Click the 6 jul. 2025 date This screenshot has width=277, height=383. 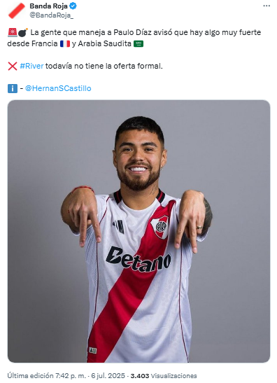[x=108, y=375]
